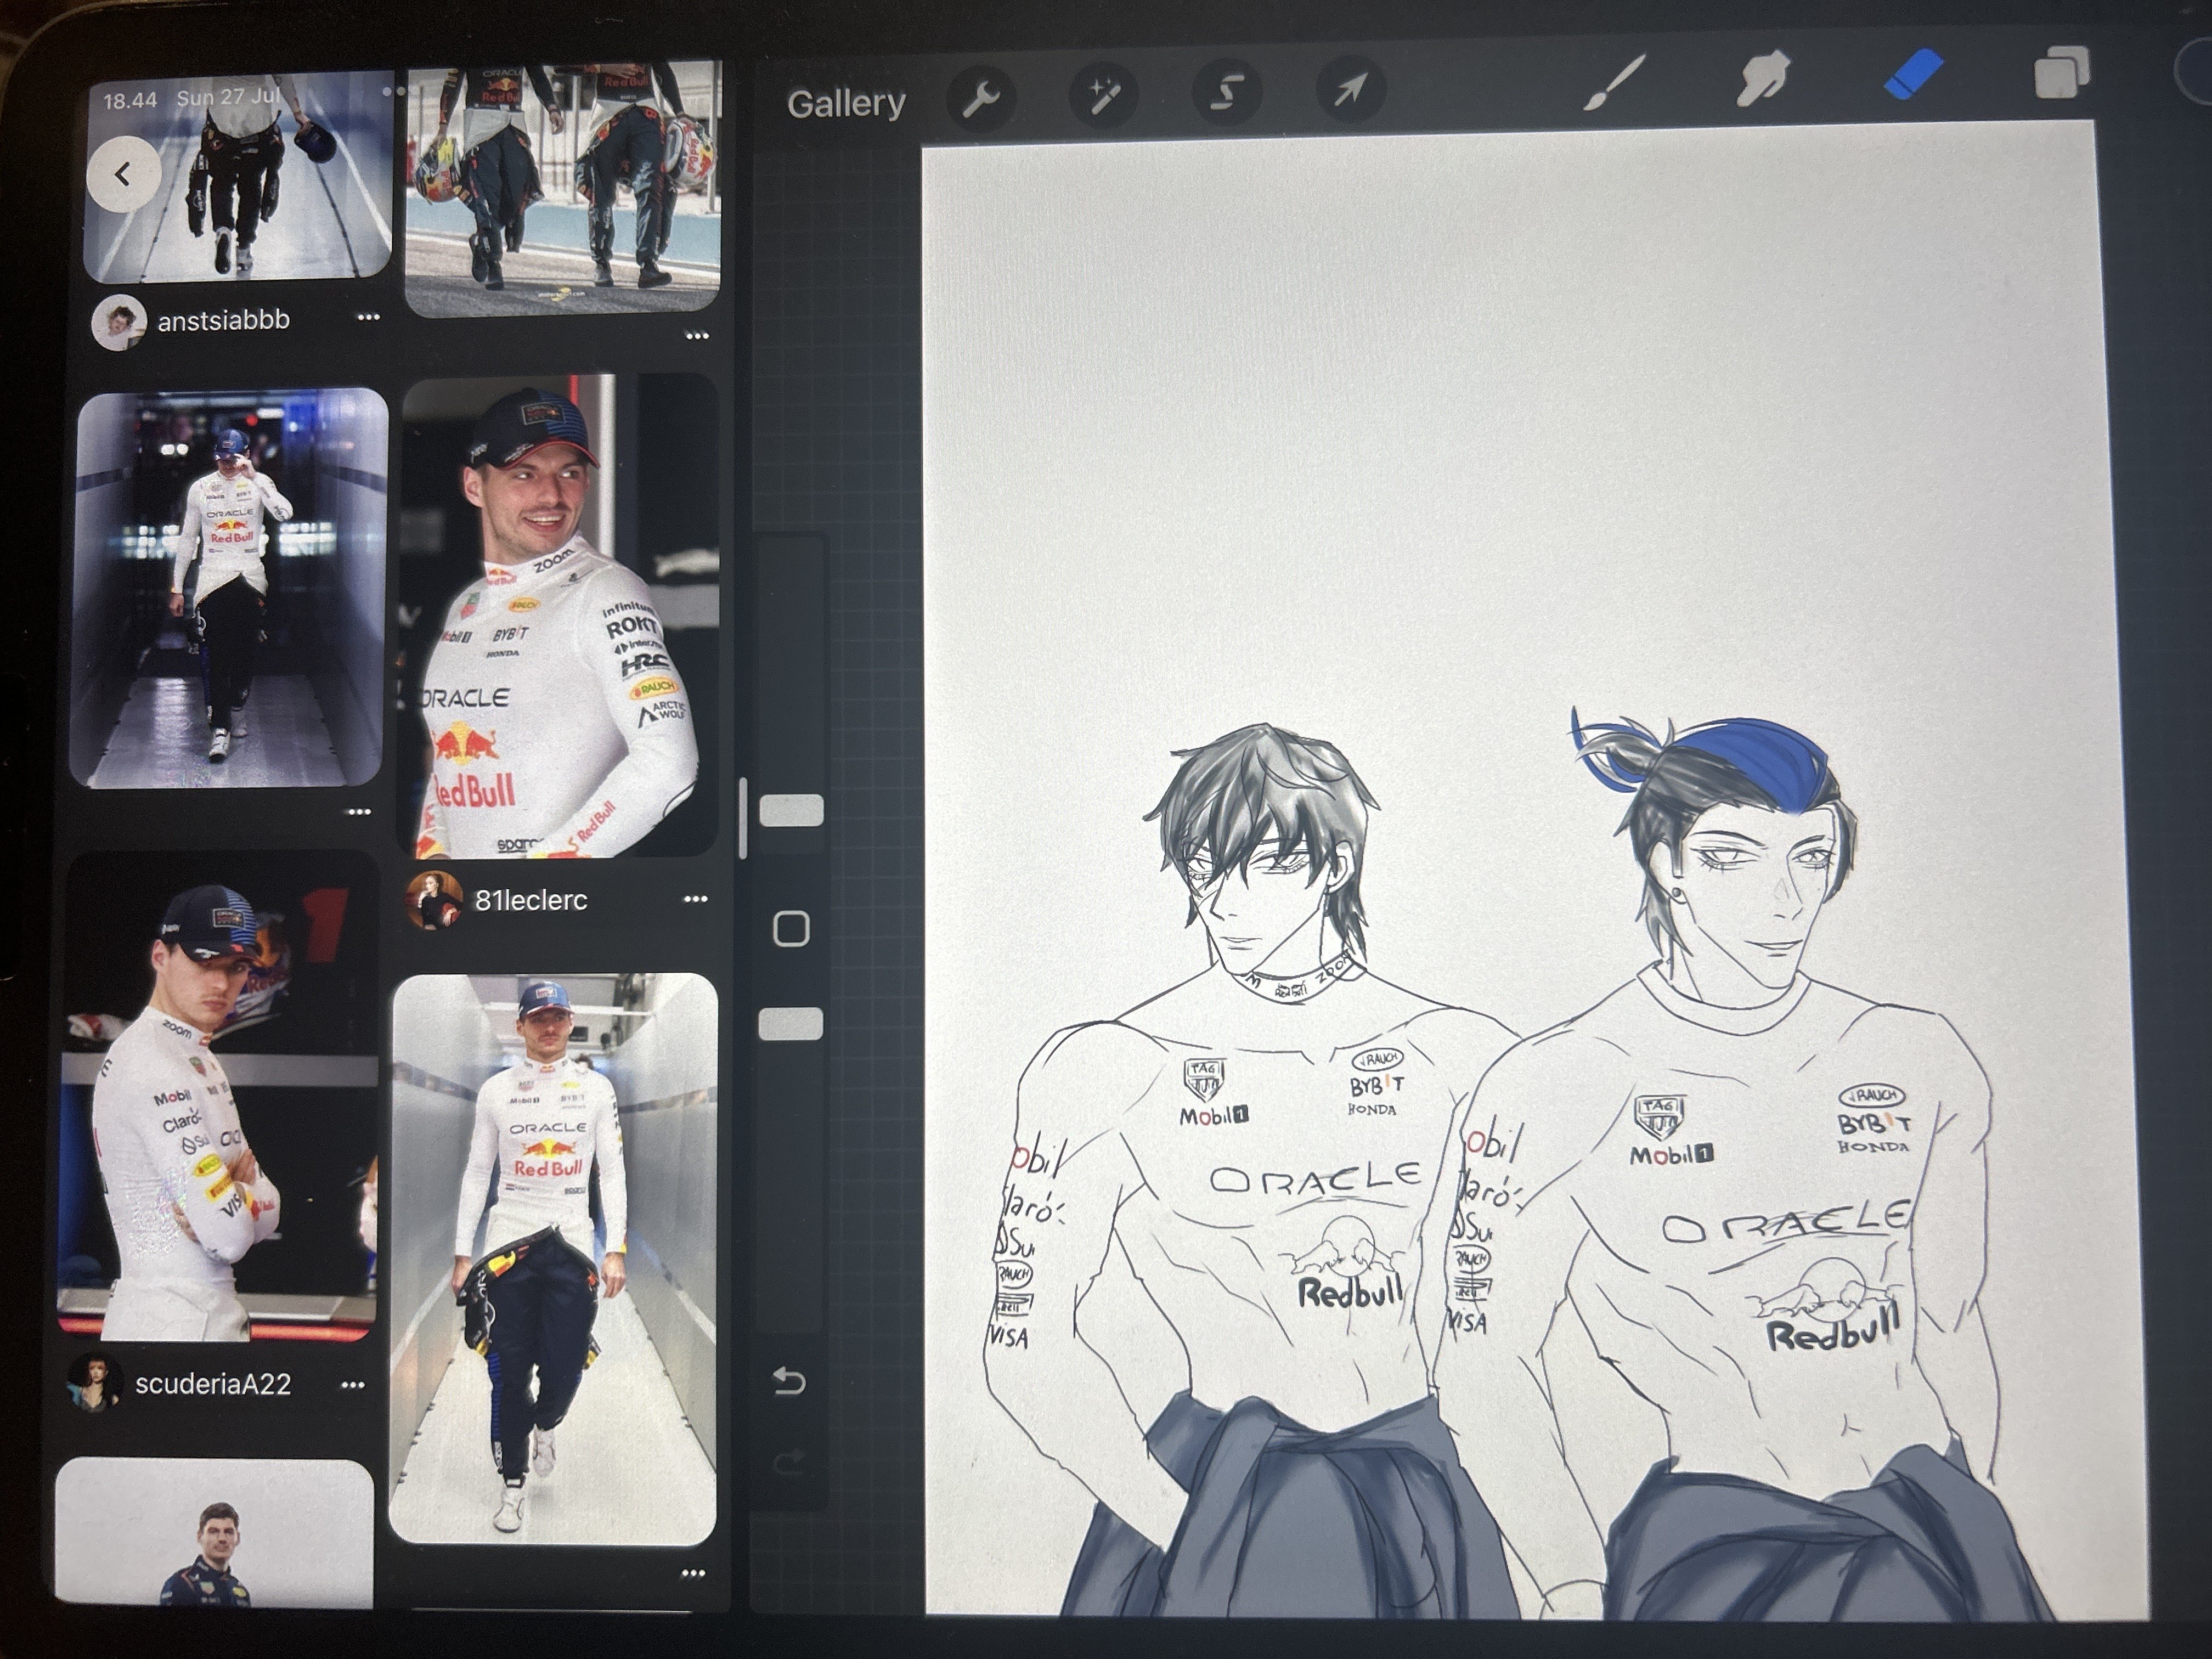Adjust the brush size slider handle
Viewport: 2212px width, 1659px height.
click(791, 811)
